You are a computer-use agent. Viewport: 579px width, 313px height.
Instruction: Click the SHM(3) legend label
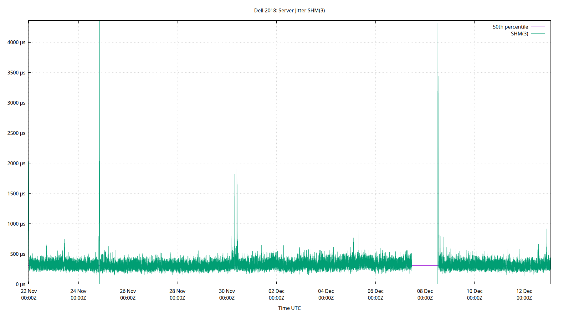[519, 33]
